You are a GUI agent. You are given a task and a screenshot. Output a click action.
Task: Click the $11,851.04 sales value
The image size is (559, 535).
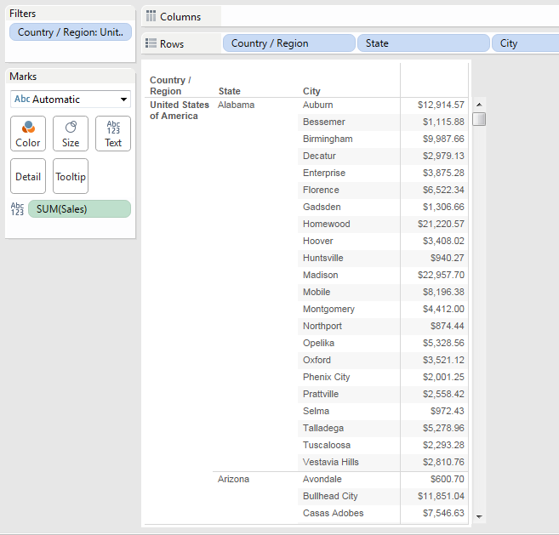441,496
